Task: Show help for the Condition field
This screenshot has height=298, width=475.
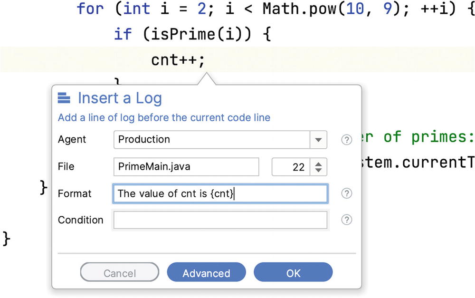Action: pyautogui.click(x=347, y=220)
